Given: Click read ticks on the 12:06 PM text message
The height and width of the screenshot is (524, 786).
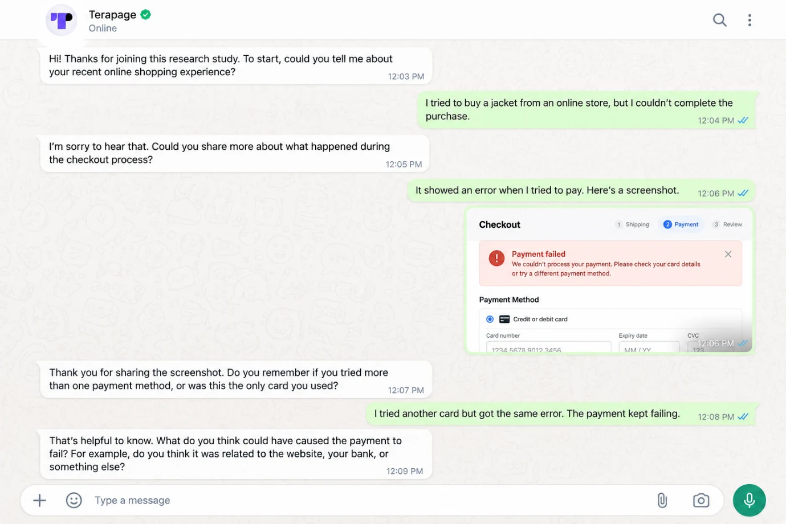Looking at the screenshot, I should [743, 193].
